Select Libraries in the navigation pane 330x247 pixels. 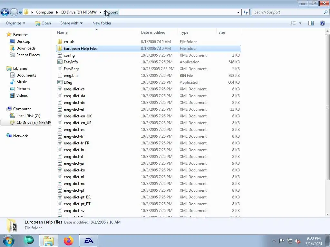[20, 69]
